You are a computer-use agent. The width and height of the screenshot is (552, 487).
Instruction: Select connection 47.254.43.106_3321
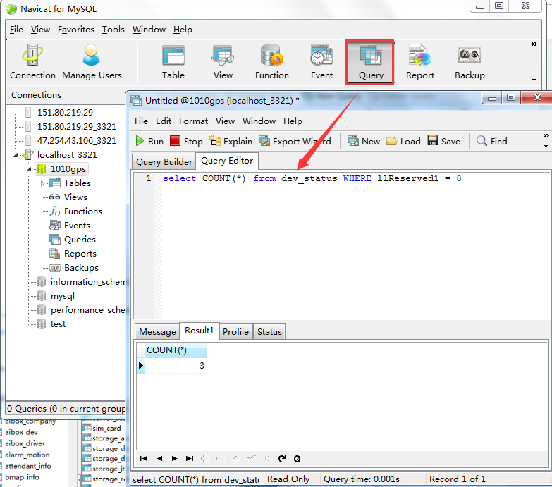pos(76,141)
